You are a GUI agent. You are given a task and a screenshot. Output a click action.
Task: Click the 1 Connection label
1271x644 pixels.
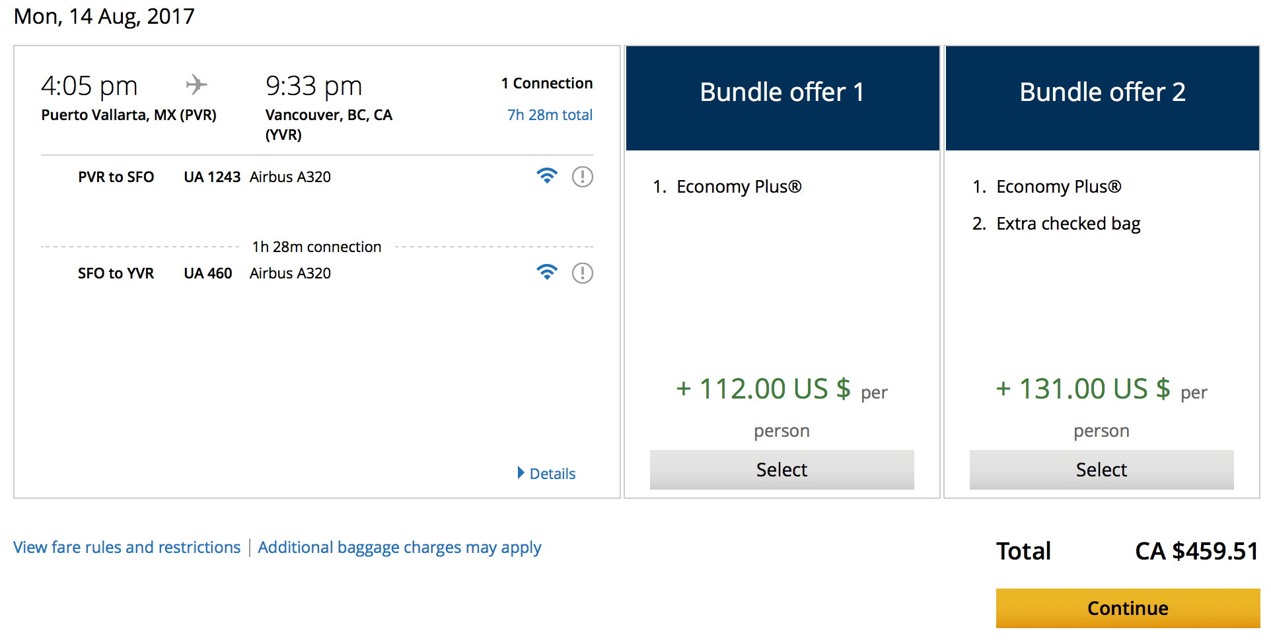click(x=546, y=83)
